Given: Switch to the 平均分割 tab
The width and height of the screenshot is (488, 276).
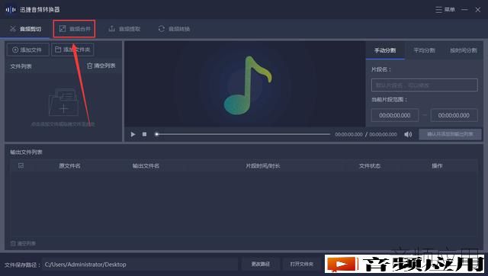Looking at the screenshot, I should (x=424, y=50).
